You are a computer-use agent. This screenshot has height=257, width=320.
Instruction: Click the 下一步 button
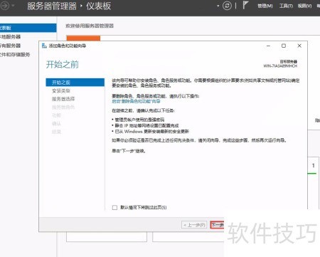[217, 225]
